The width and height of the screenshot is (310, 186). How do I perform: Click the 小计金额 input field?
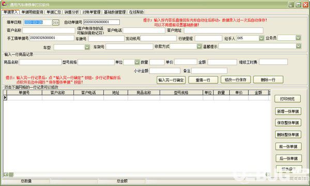(x=165, y=71)
